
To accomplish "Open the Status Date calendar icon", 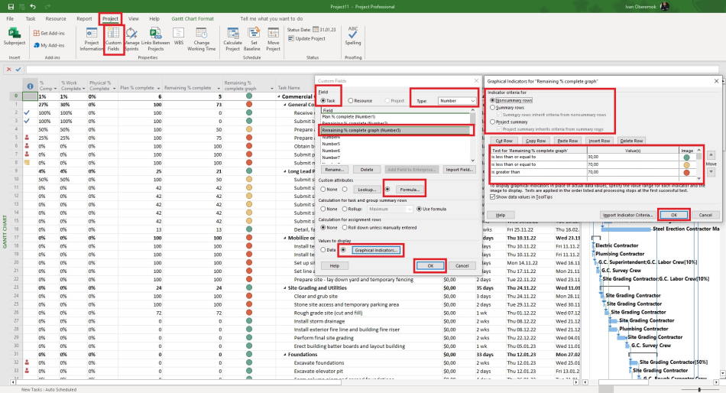I will 316,30.
